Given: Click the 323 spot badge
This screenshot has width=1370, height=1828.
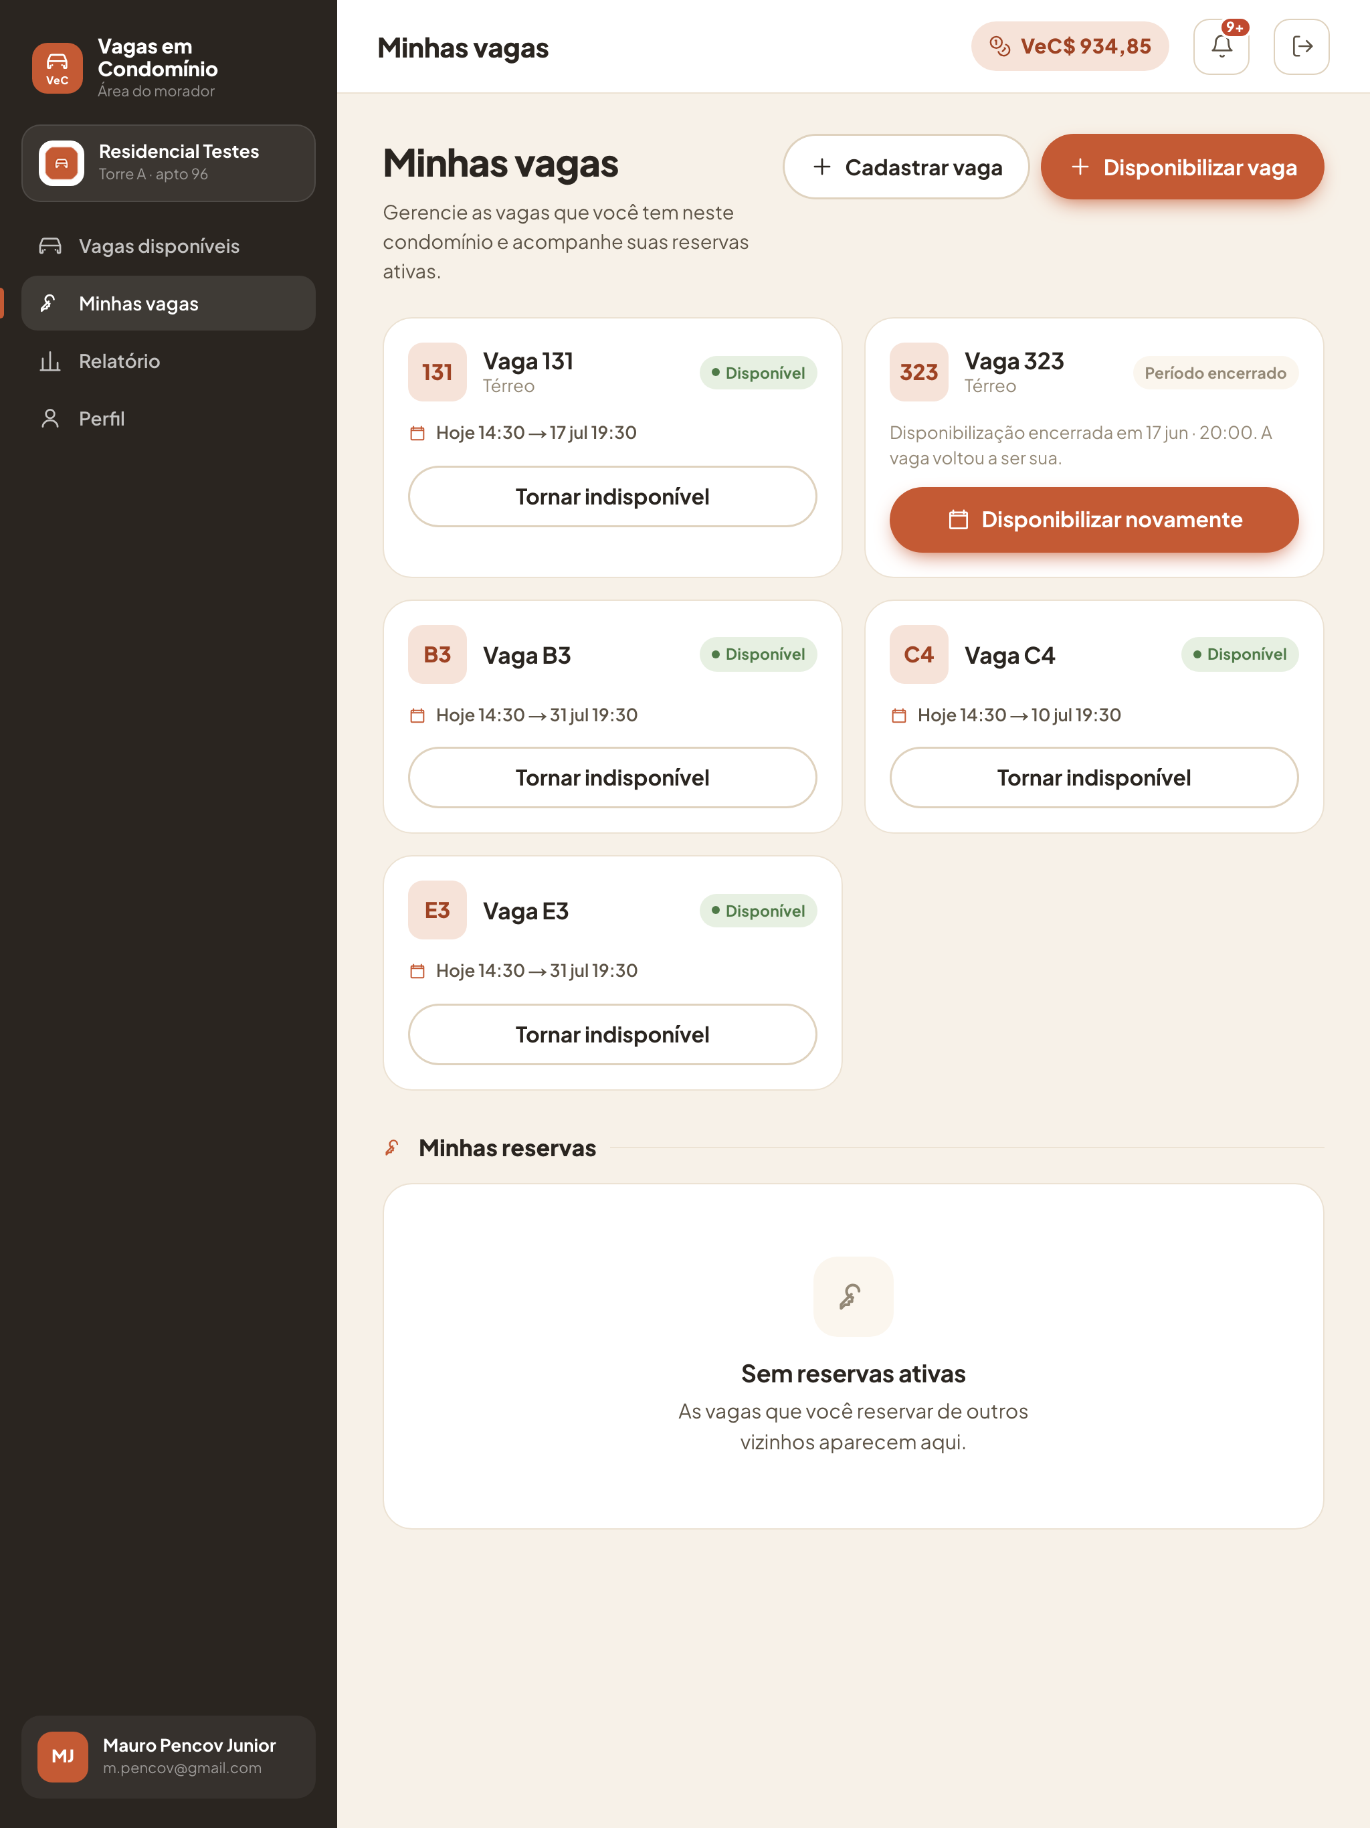Looking at the screenshot, I should coord(918,372).
